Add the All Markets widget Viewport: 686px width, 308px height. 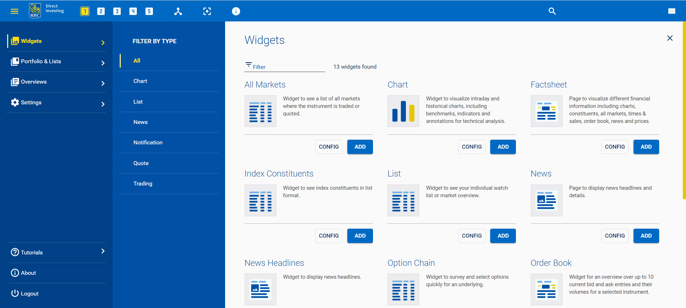point(360,147)
